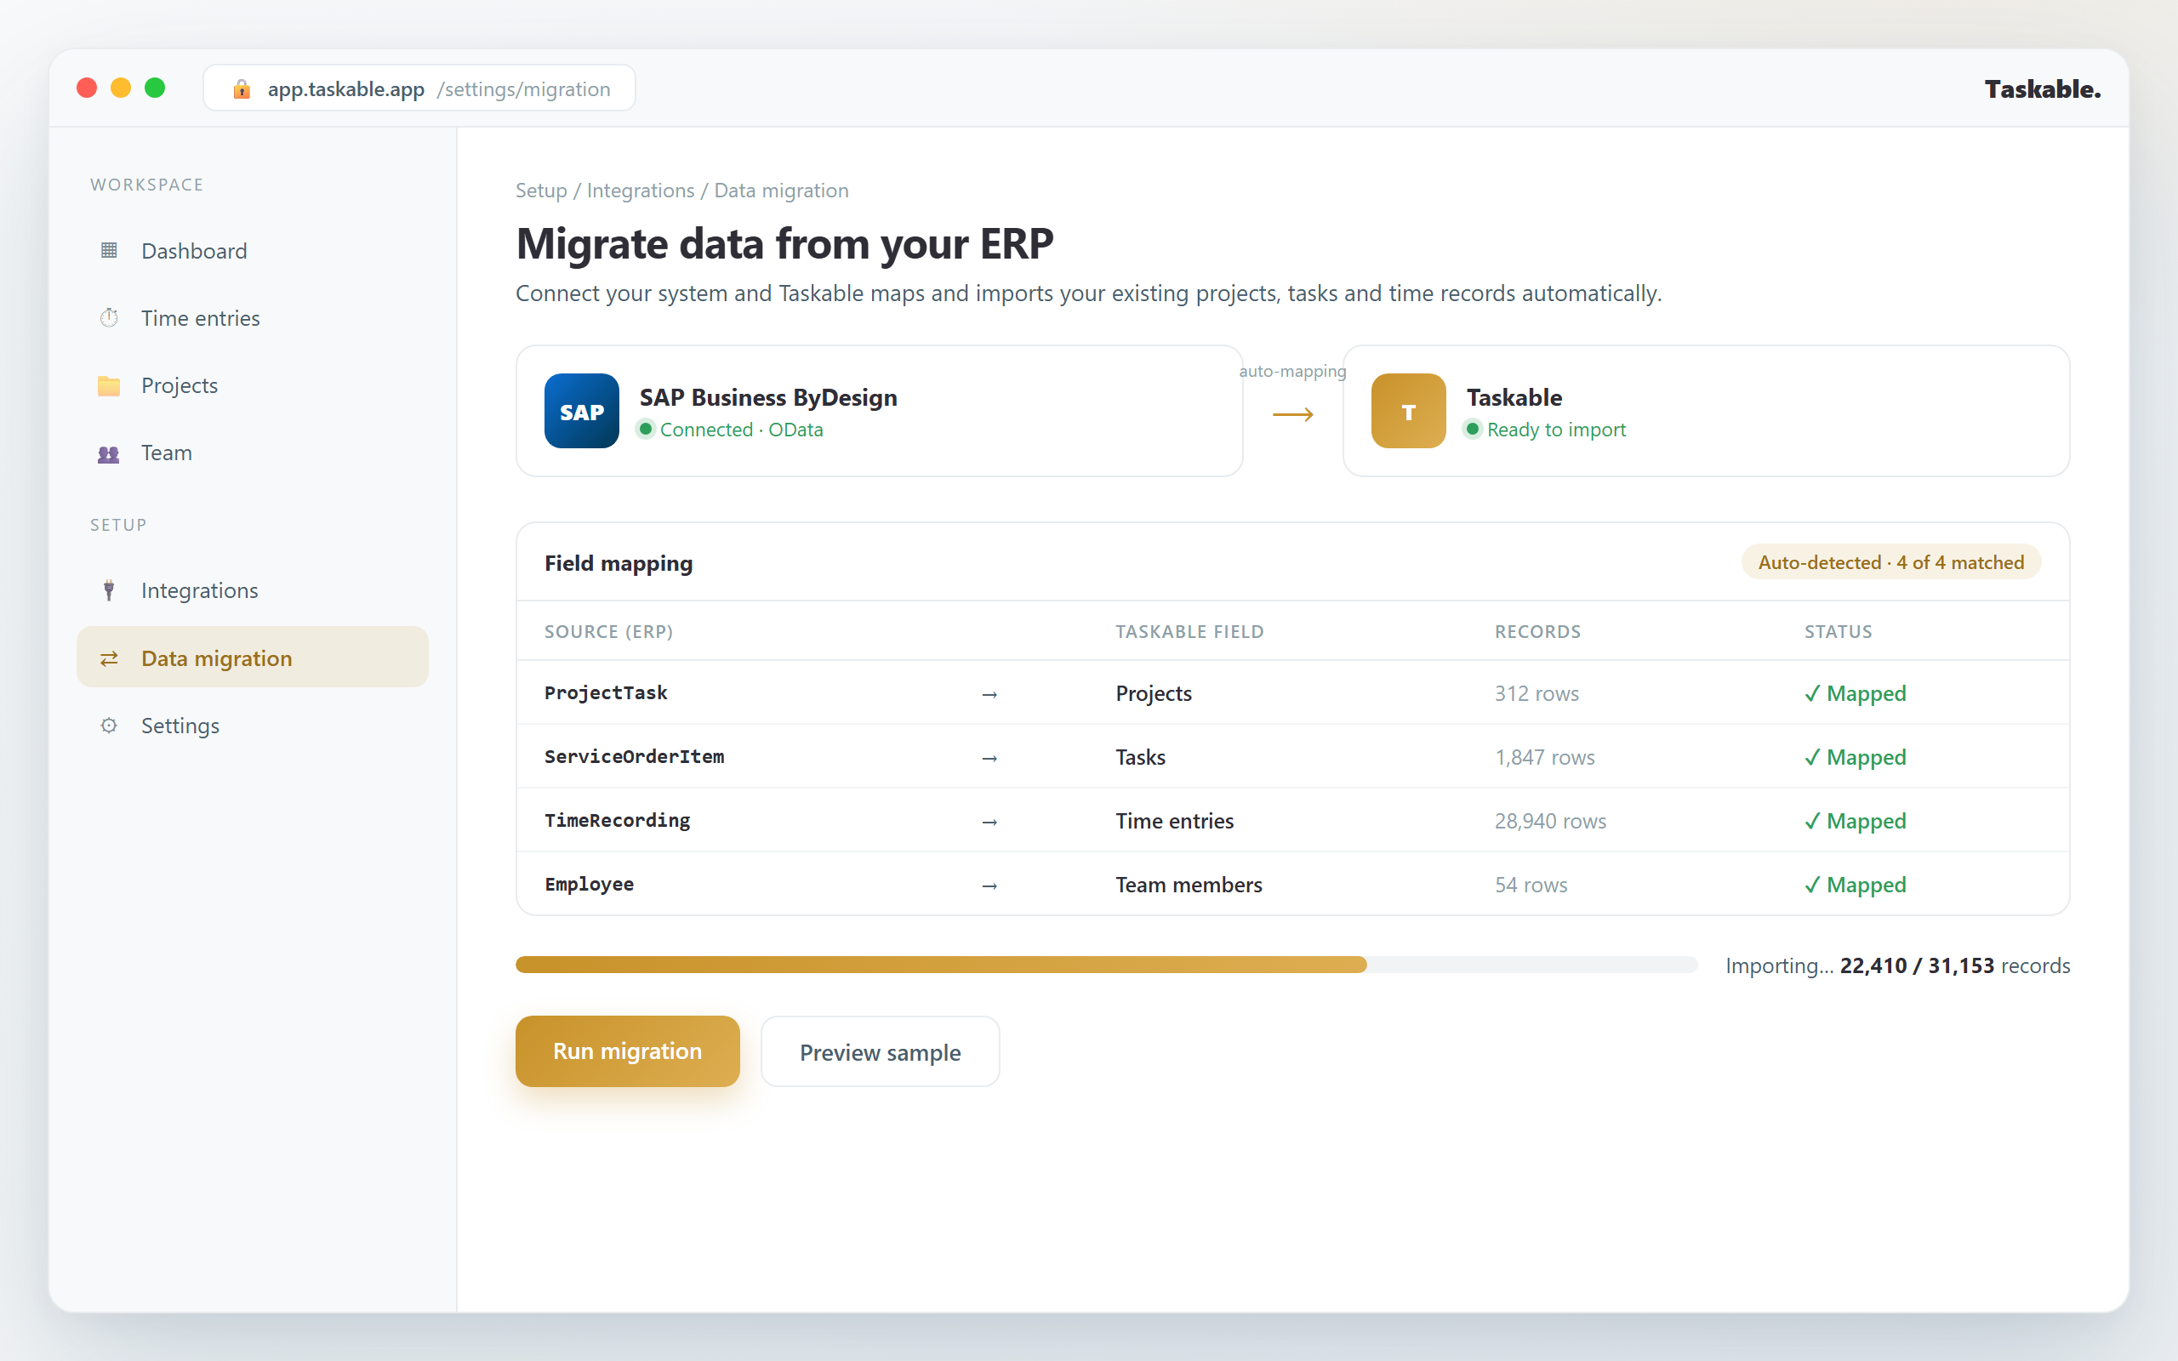Click the Auto-detected 4 of 4 matched badge
Image resolution: width=2178 pixels, height=1361 pixels.
[x=1891, y=561]
